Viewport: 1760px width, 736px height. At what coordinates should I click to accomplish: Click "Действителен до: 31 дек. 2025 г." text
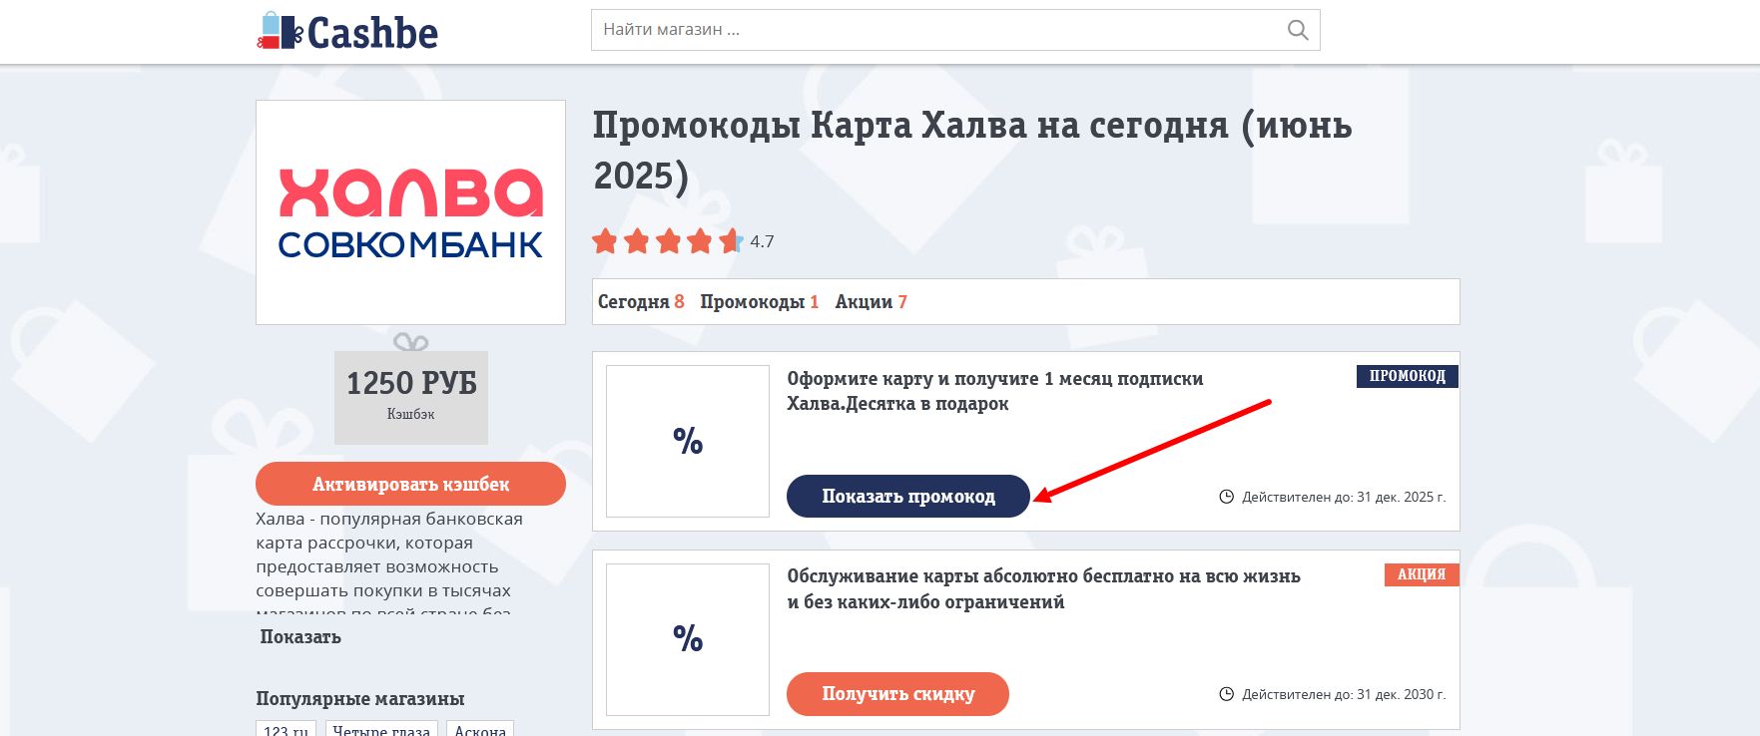click(1344, 497)
